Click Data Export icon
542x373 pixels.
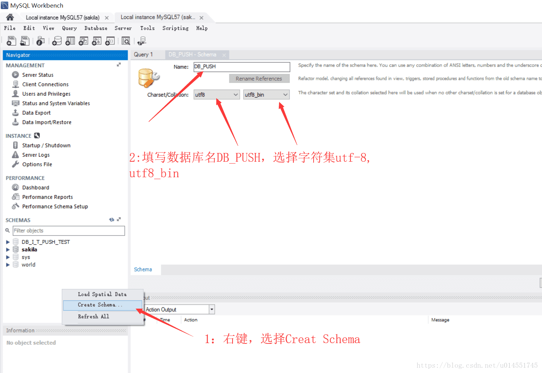(16, 112)
